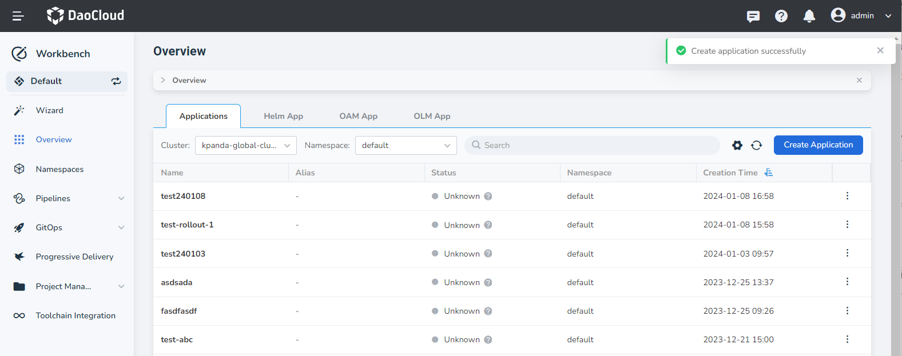Dismiss the success notification toast
The height and width of the screenshot is (356, 902).
click(x=880, y=51)
